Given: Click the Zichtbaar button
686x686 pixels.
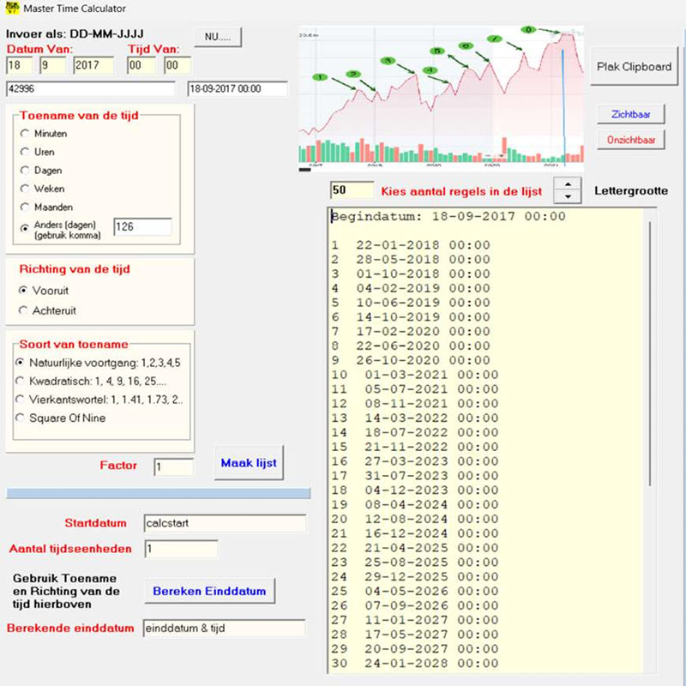Looking at the screenshot, I should [x=631, y=114].
